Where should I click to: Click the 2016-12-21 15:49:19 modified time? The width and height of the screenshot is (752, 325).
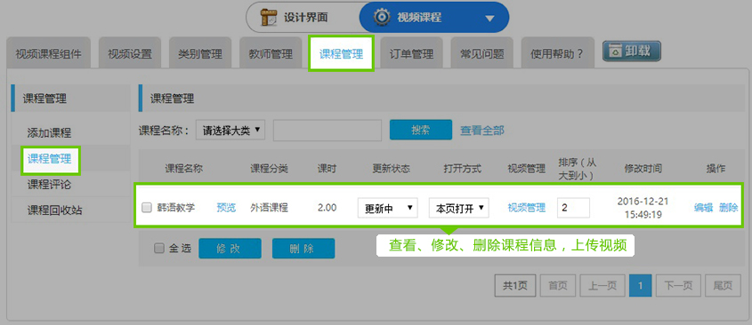coord(643,208)
